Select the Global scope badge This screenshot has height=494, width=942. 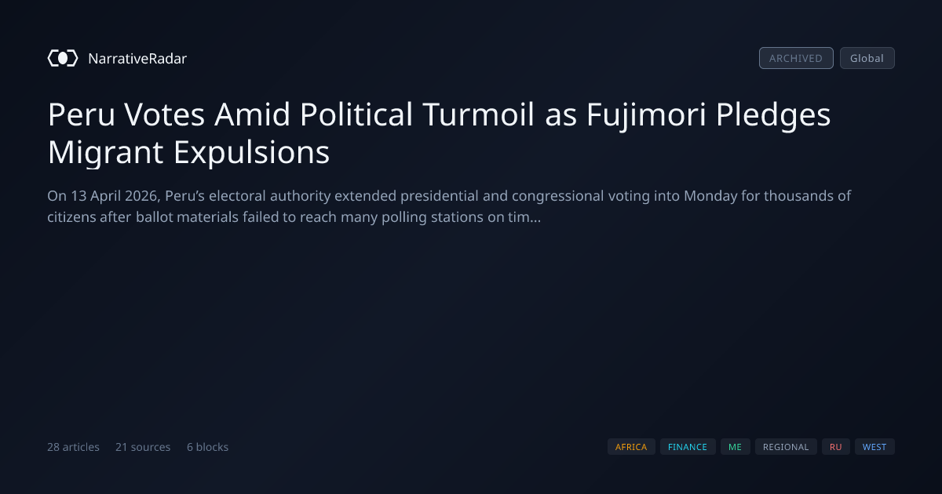(x=867, y=58)
